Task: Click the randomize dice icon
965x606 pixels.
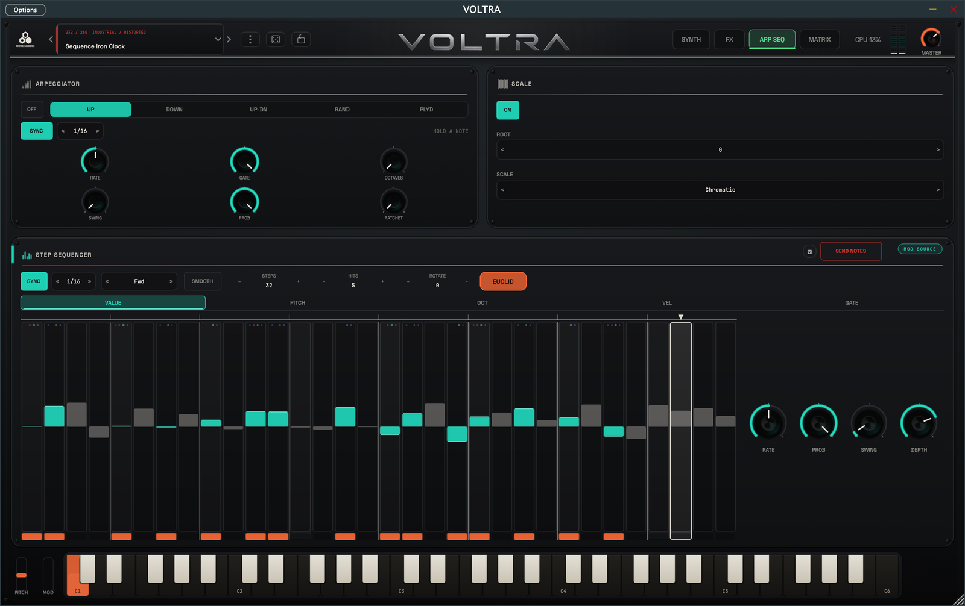Action: click(276, 39)
